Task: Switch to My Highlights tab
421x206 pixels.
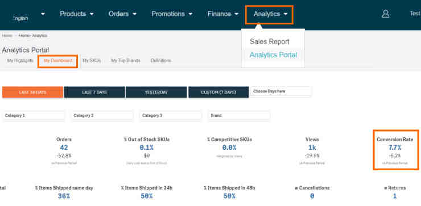Action: tap(20, 61)
